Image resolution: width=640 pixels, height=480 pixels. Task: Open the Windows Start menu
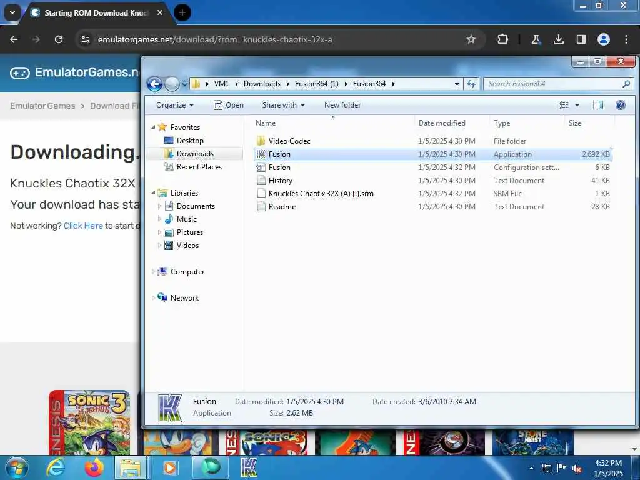(17, 467)
